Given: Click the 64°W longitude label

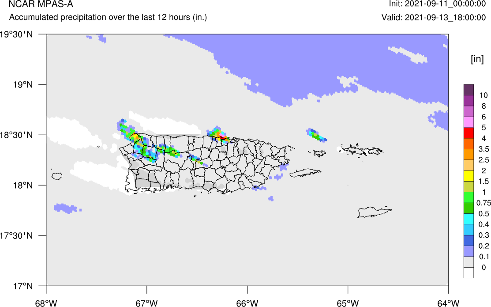Looking at the screenshot, I should (x=448, y=303).
